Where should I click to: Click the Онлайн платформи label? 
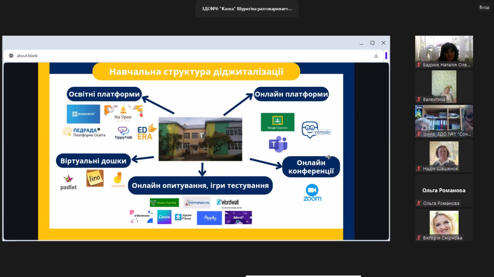[x=291, y=94]
